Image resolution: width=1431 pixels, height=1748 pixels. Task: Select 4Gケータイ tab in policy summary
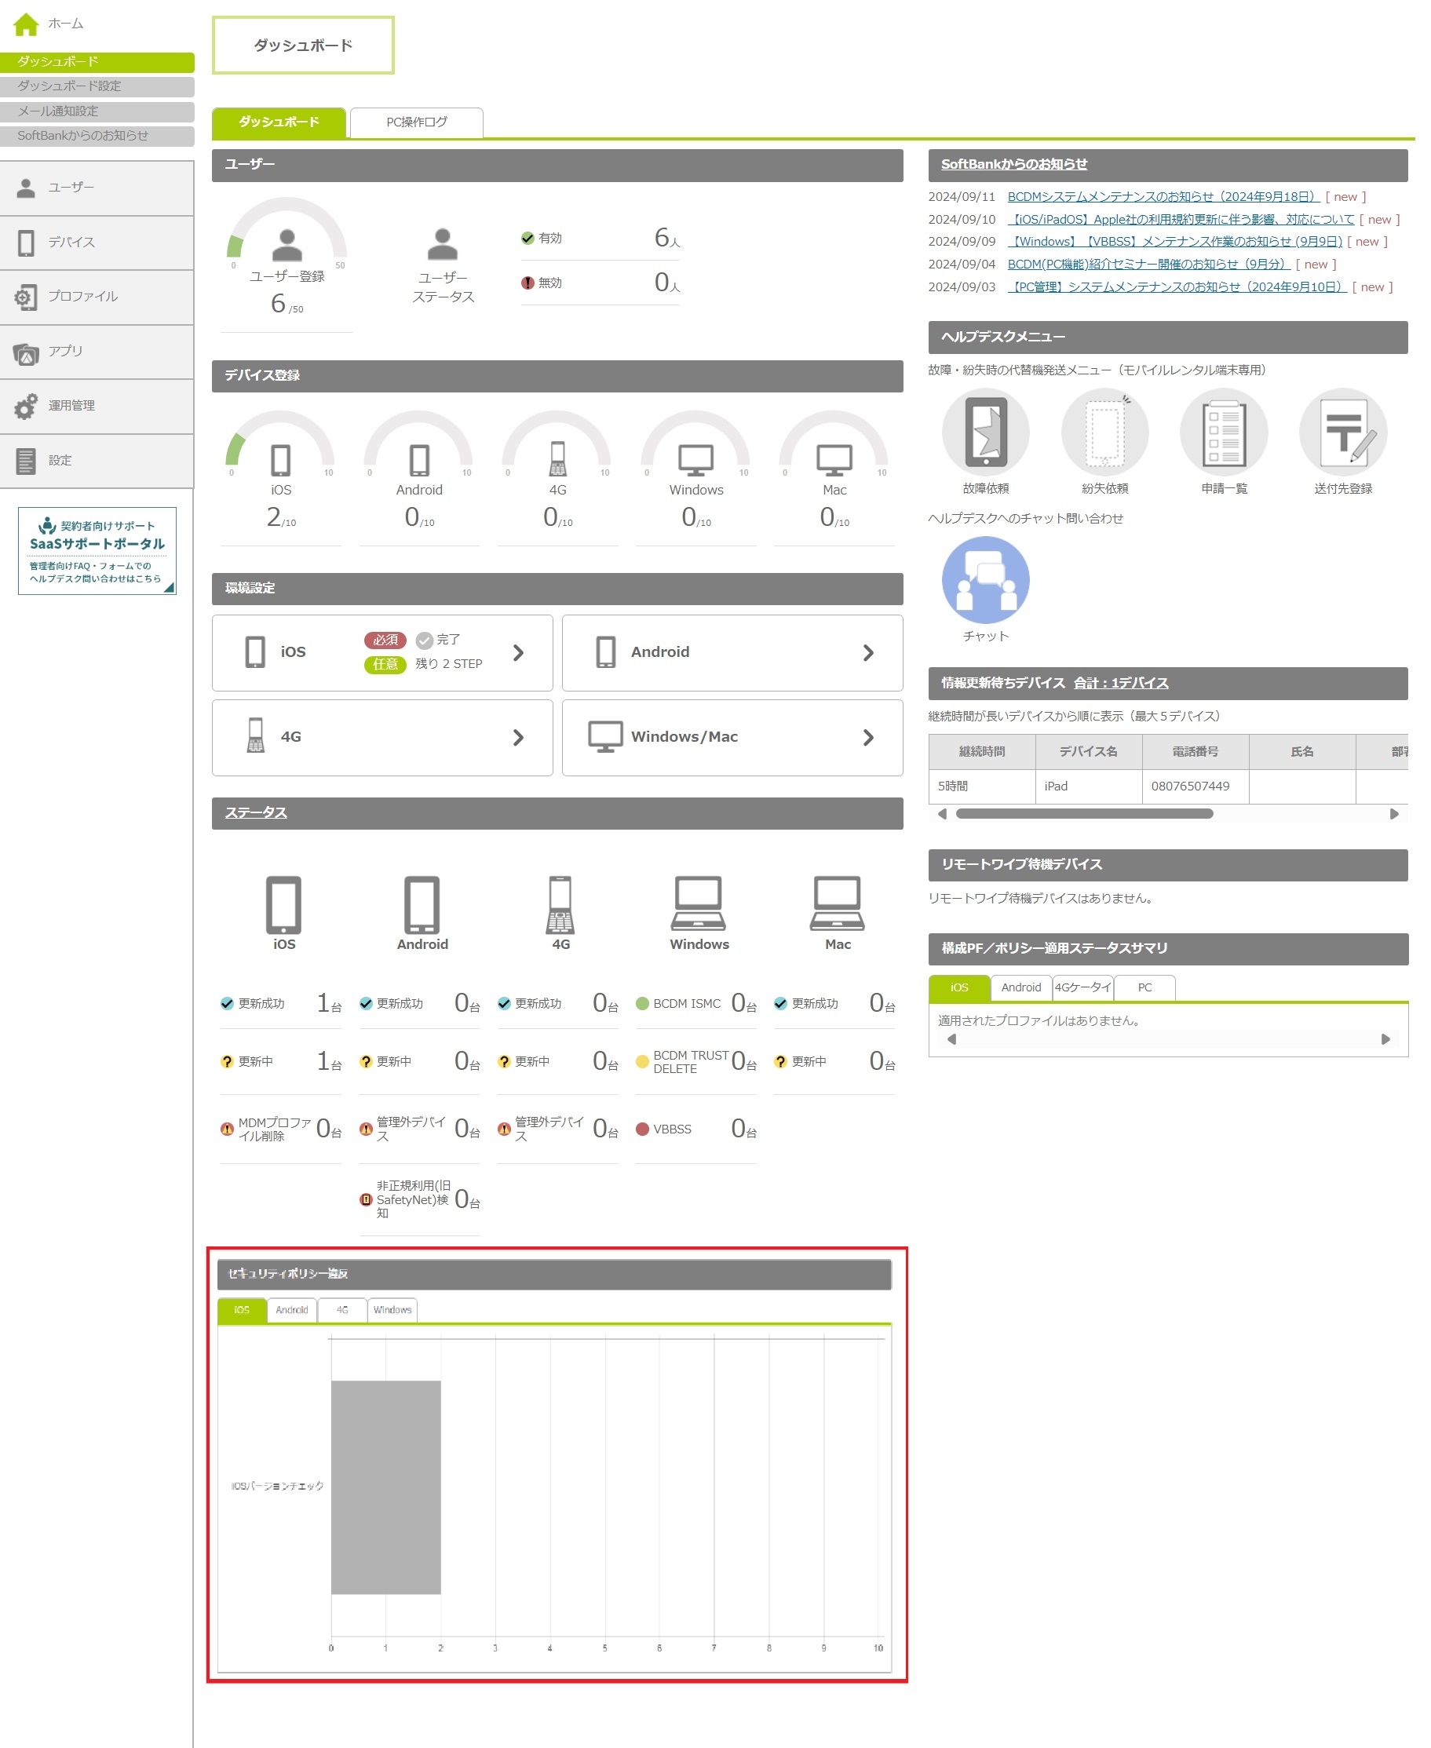1082,987
